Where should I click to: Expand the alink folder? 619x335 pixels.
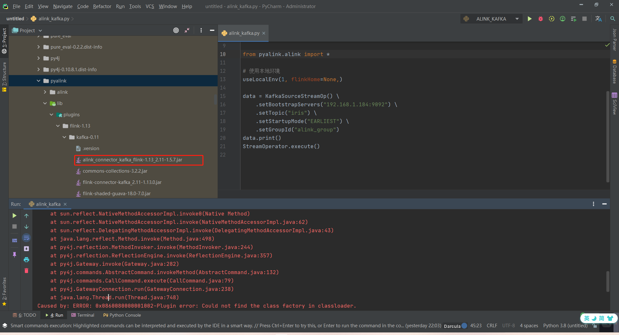point(45,92)
